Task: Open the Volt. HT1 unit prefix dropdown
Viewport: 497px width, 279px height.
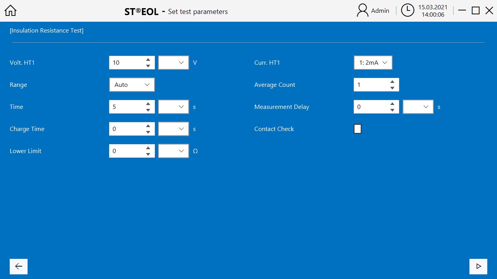Action: [x=174, y=63]
